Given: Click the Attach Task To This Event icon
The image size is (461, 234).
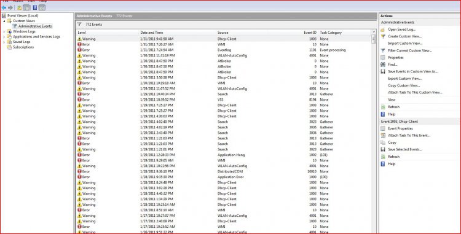Looking at the screenshot, I should (383, 136).
